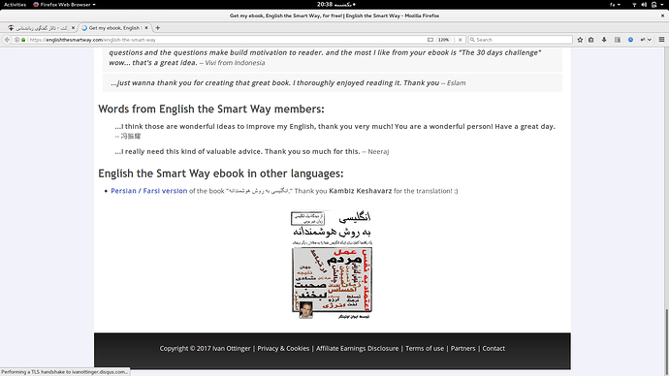
Task: Open the volume speaker indicator
Action: click(644, 5)
